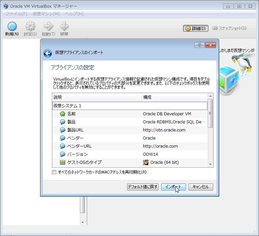259x236 pixels.
Task: Click the blue back arrow in import wizard
Action: pyautogui.click(x=48, y=53)
